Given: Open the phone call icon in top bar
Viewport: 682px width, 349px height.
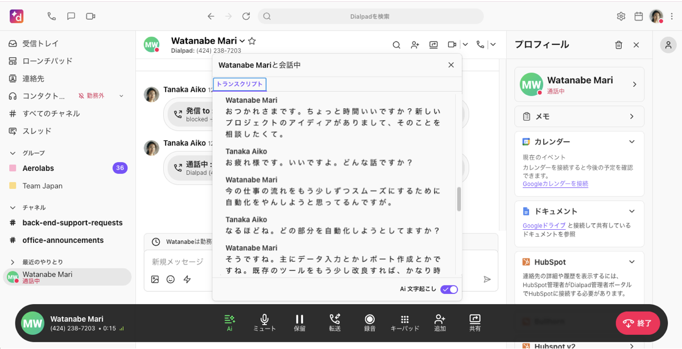Looking at the screenshot, I should [52, 16].
